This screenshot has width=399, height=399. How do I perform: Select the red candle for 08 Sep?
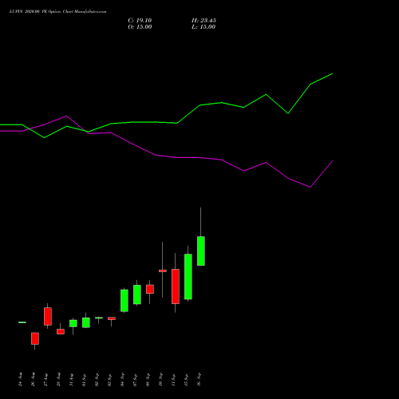coord(150,289)
